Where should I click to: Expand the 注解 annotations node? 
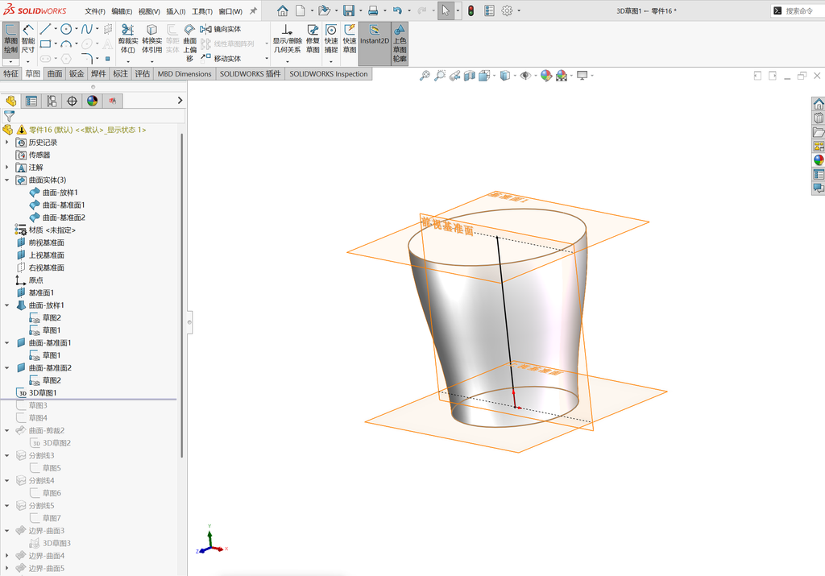click(x=6, y=168)
